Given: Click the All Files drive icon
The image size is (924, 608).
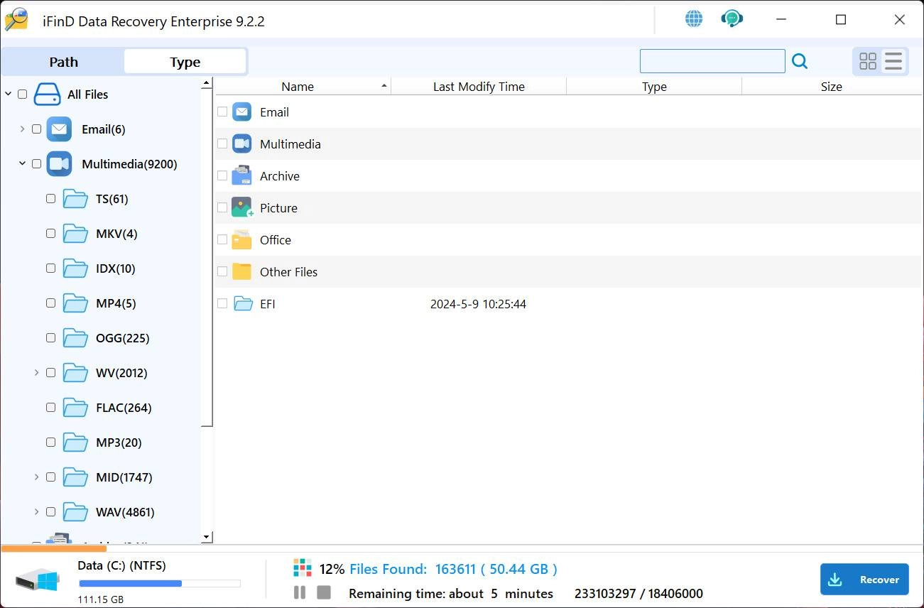Looking at the screenshot, I should 47,94.
